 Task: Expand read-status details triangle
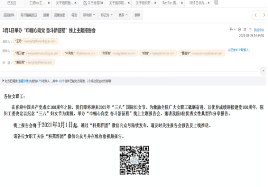point(3,81)
